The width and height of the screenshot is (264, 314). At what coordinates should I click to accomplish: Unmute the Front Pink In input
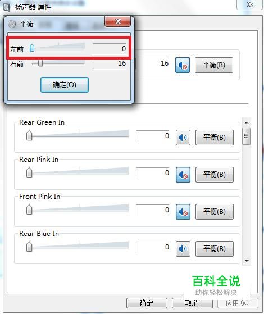click(183, 212)
